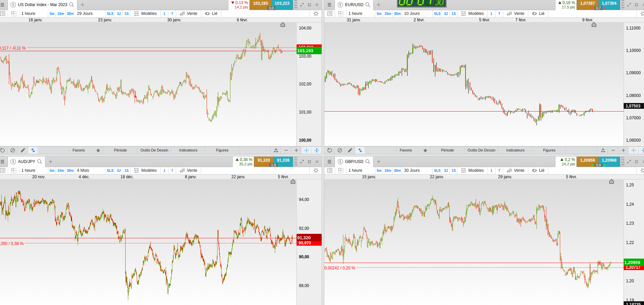Image resolution: width=644 pixels, height=305 pixels.
Task: Open Outils De Dessin tab under EUR/USD
Action: 481,150
